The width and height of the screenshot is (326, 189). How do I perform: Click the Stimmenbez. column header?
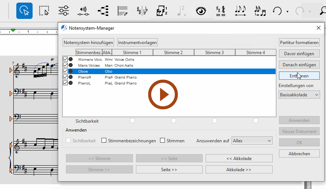click(x=89, y=53)
